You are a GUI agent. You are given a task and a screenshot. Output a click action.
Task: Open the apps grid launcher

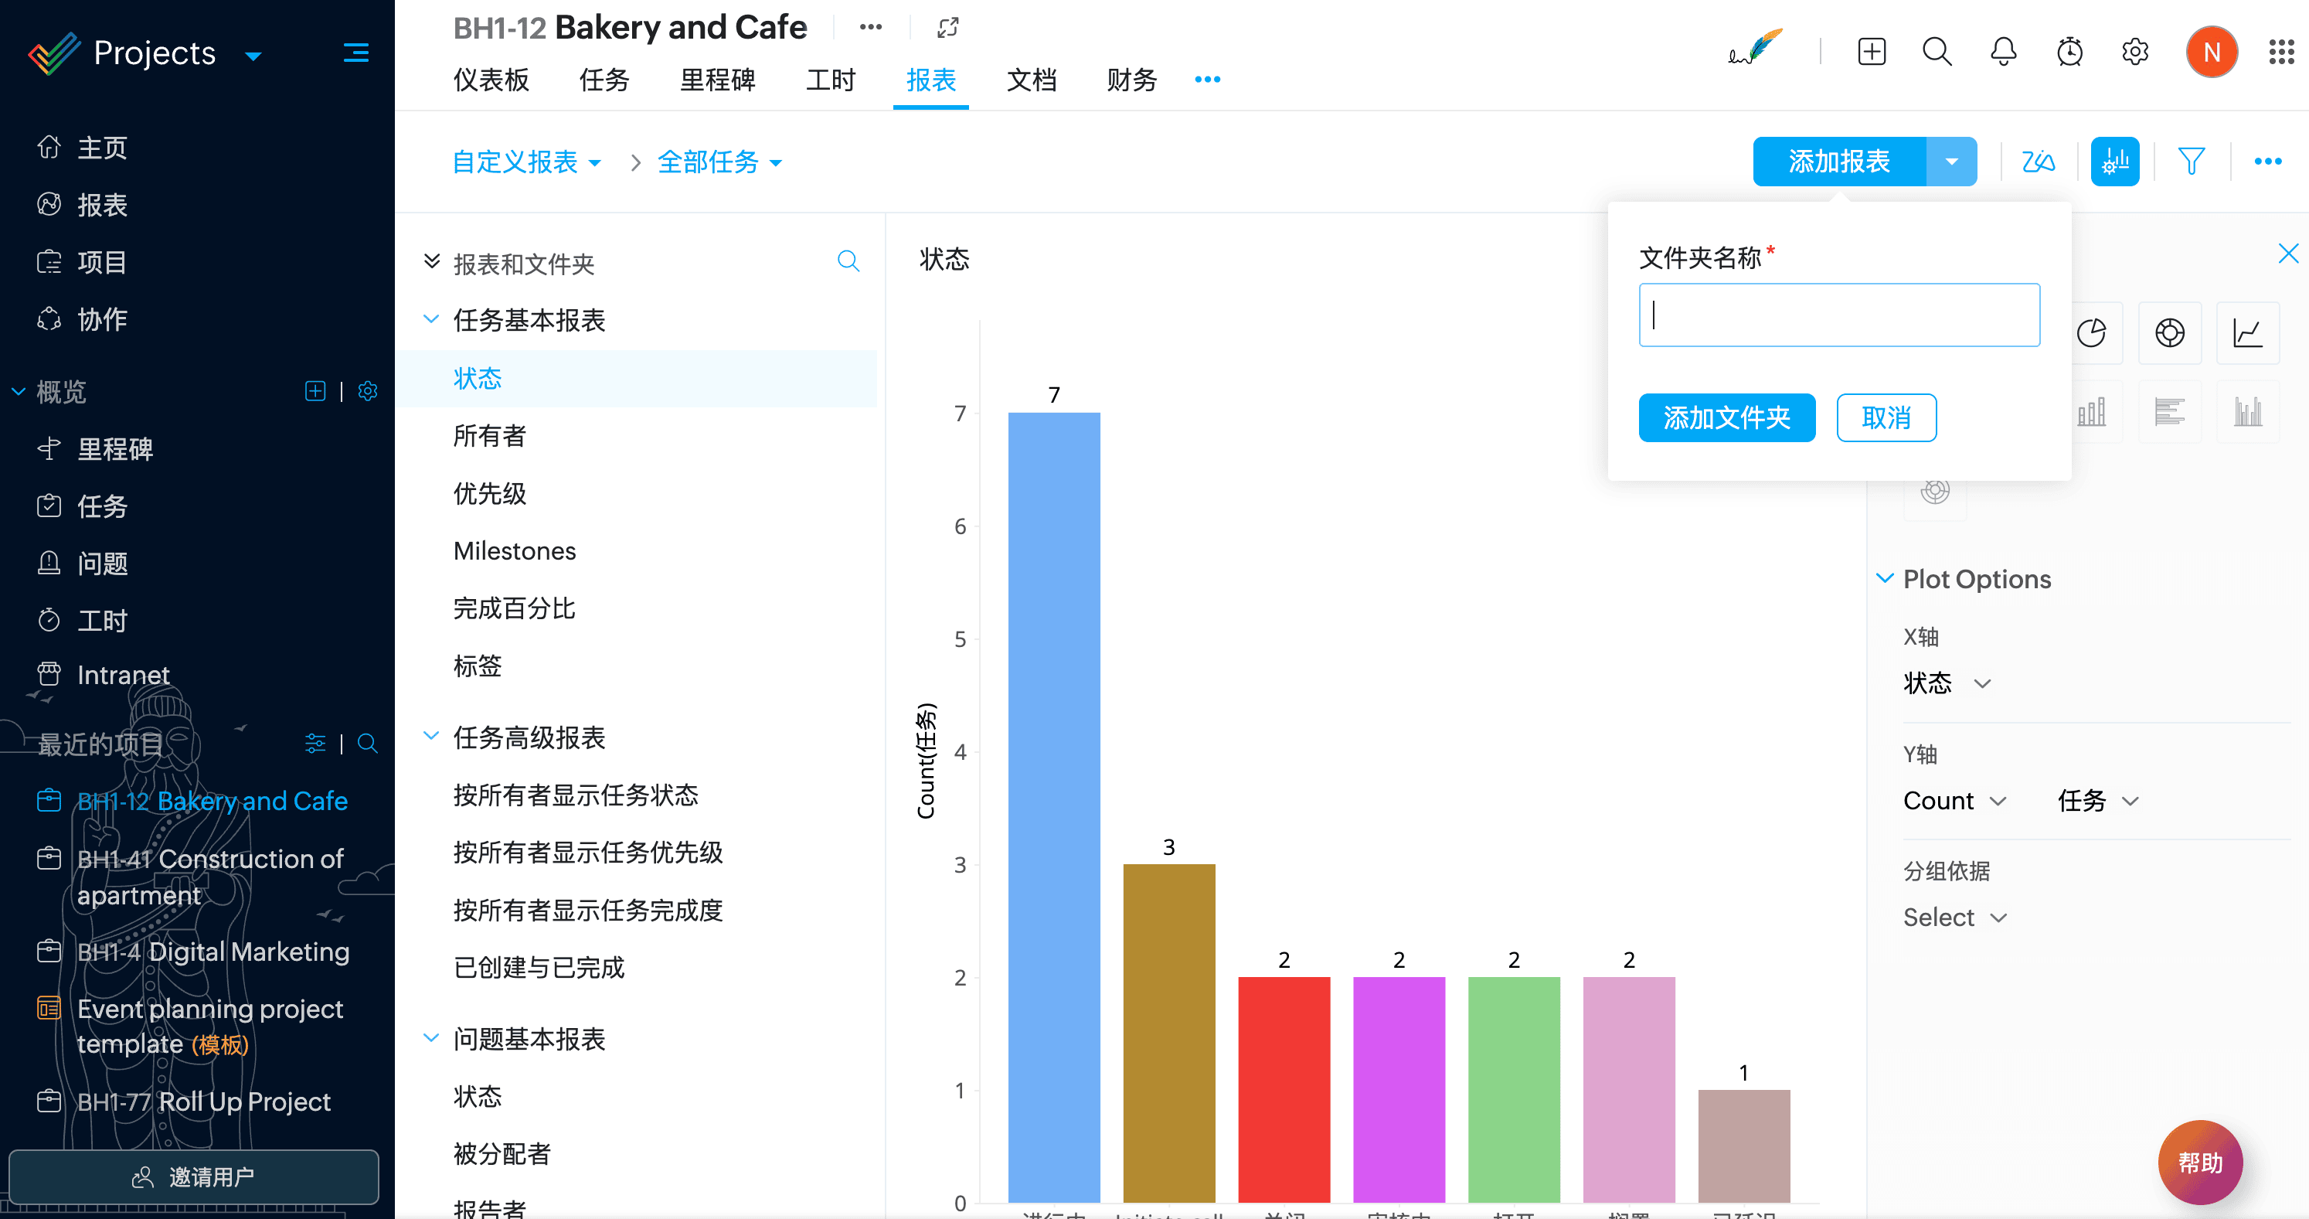pyautogui.click(x=2280, y=52)
